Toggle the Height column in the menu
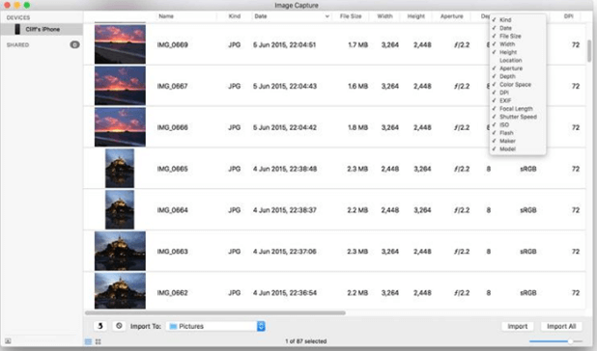 coord(518,52)
